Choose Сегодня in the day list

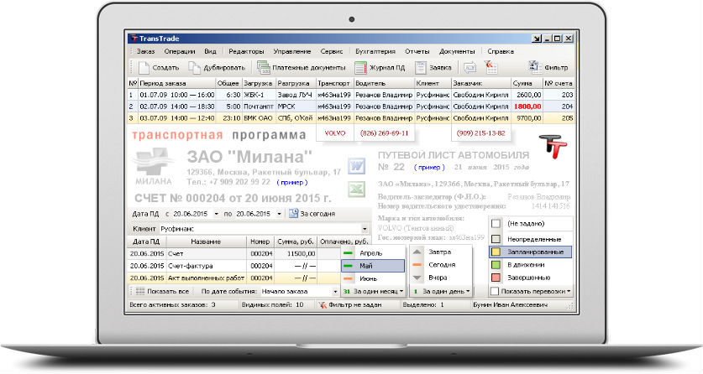pyautogui.click(x=441, y=265)
